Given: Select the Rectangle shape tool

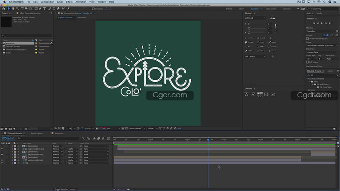Looking at the screenshot, I should [x=36, y=8].
